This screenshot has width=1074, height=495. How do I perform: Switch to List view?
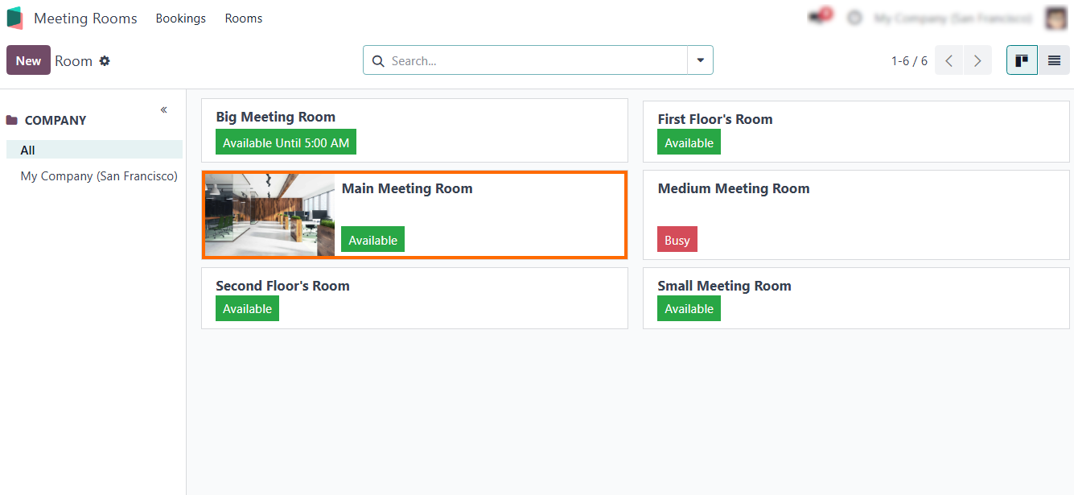pyautogui.click(x=1054, y=60)
